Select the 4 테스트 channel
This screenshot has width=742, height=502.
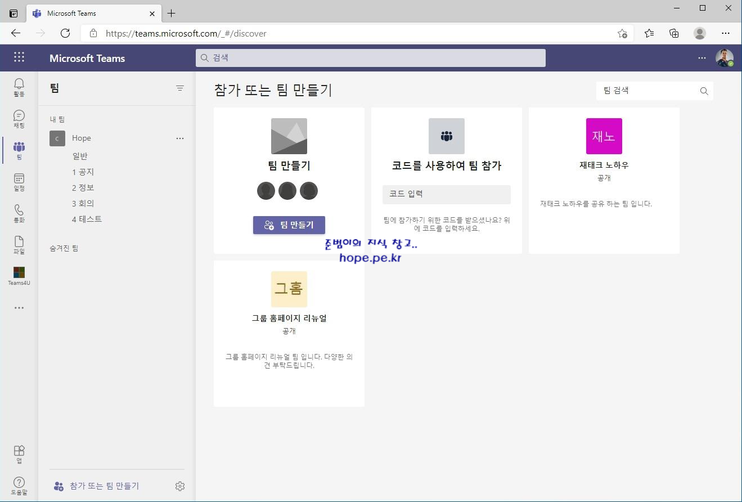tap(87, 219)
